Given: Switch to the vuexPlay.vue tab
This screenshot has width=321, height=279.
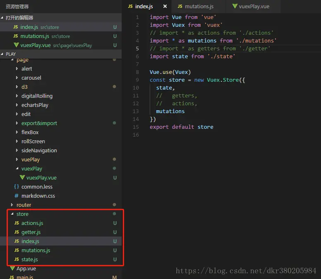Looking at the screenshot, I should tap(253, 6).
